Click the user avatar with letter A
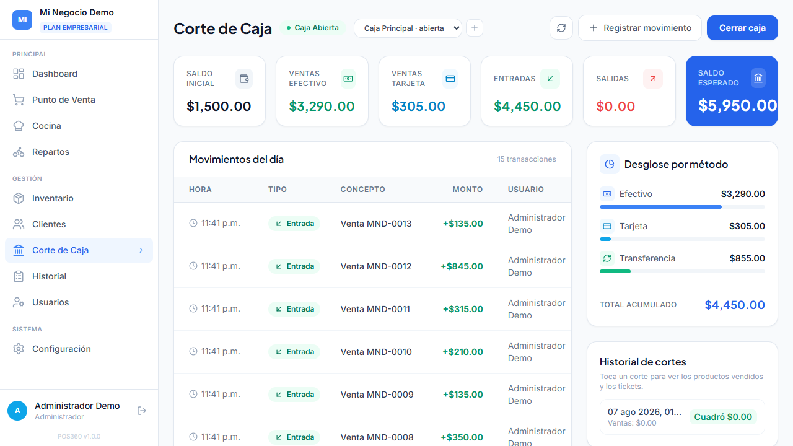Screen dimensions: 793x446 tap(17, 411)
